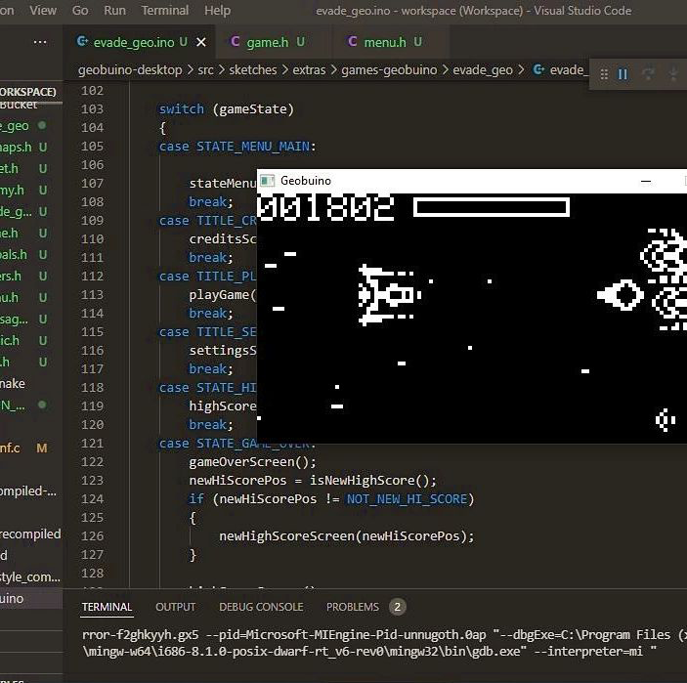Open the Terminal menu

pos(165,10)
